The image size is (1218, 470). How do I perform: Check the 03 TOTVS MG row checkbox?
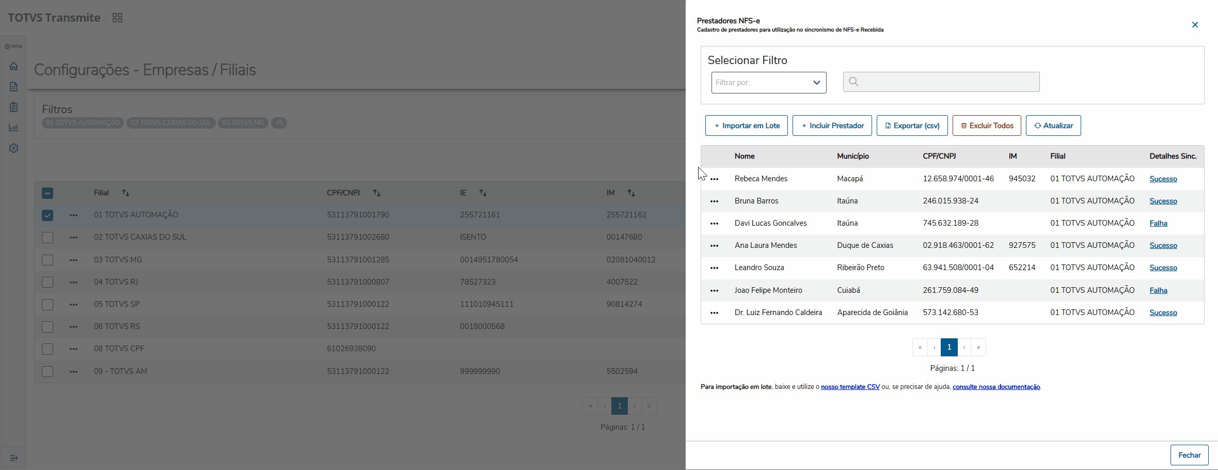tap(48, 260)
